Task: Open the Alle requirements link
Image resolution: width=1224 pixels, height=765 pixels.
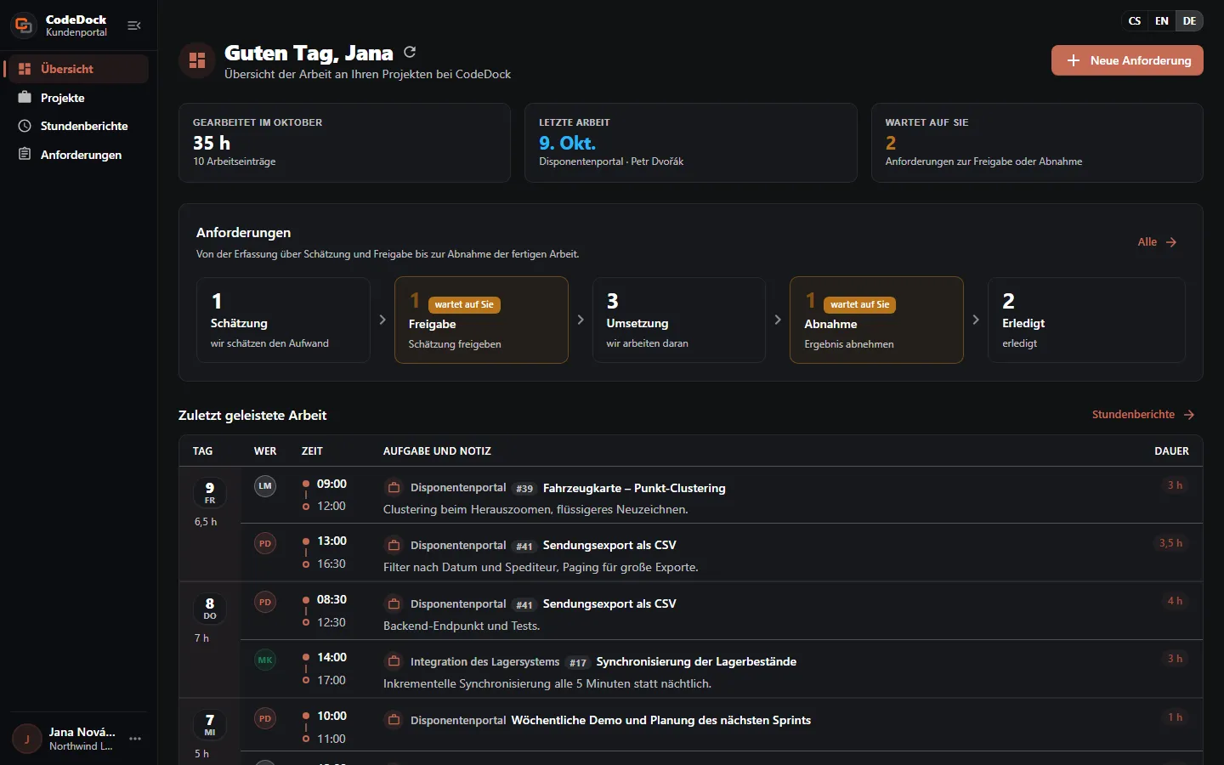Action: tap(1158, 242)
